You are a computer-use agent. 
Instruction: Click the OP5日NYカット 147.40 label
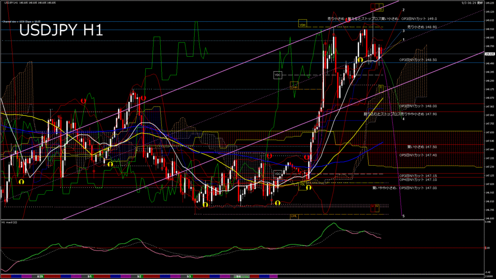point(418,155)
